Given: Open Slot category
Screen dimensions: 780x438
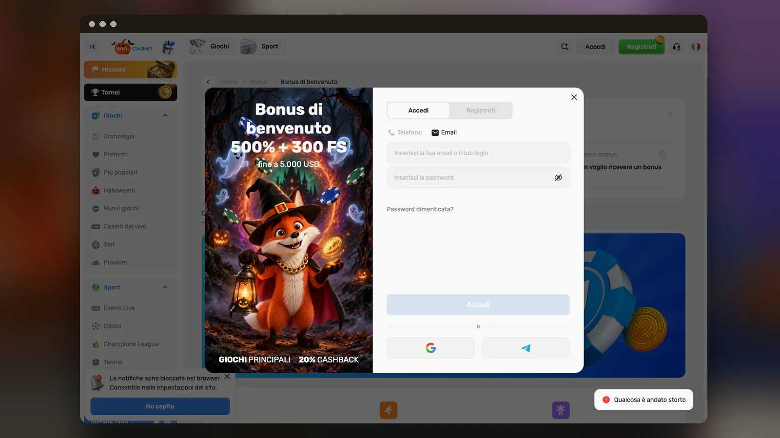Looking at the screenshot, I should point(109,244).
